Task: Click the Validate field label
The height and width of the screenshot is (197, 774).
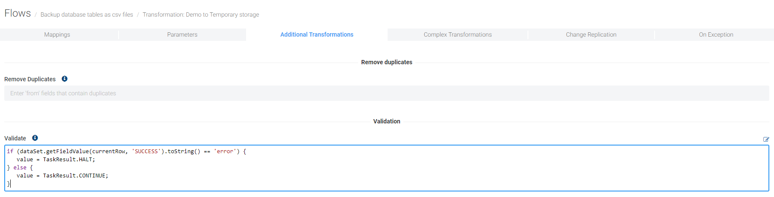Action: click(15, 138)
